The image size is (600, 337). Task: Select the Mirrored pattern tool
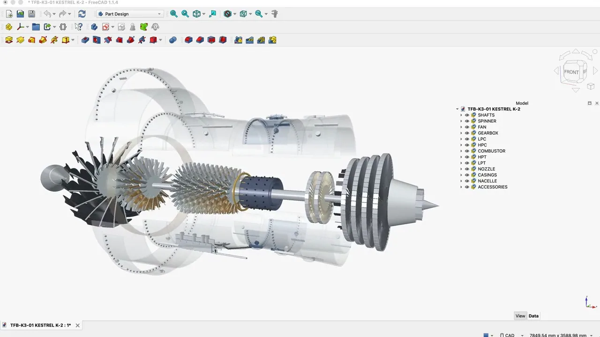pos(239,40)
